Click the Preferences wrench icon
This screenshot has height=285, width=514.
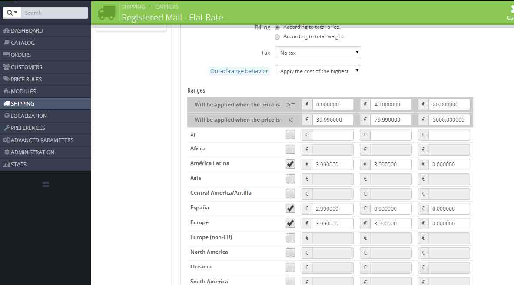coord(6,128)
